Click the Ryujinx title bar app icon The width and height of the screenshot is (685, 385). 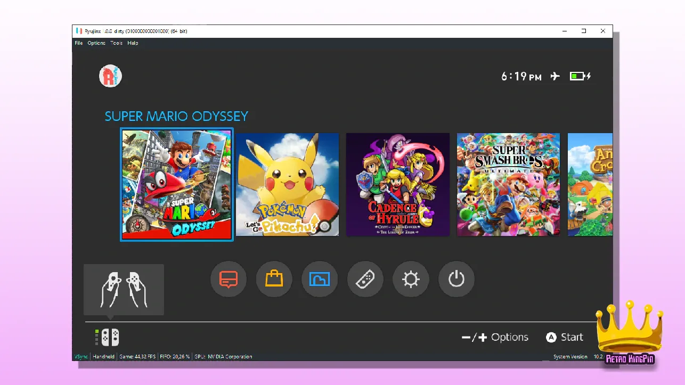click(79, 31)
